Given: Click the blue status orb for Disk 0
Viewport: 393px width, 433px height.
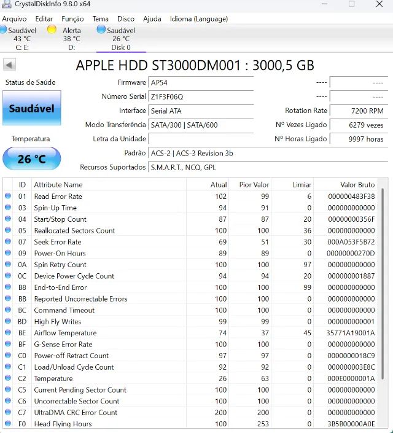Looking at the screenshot, I should click(x=101, y=29).
